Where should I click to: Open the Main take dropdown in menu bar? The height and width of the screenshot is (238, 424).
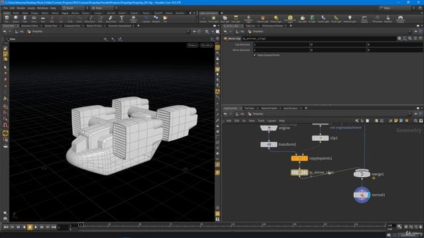(x=395, y=8)
